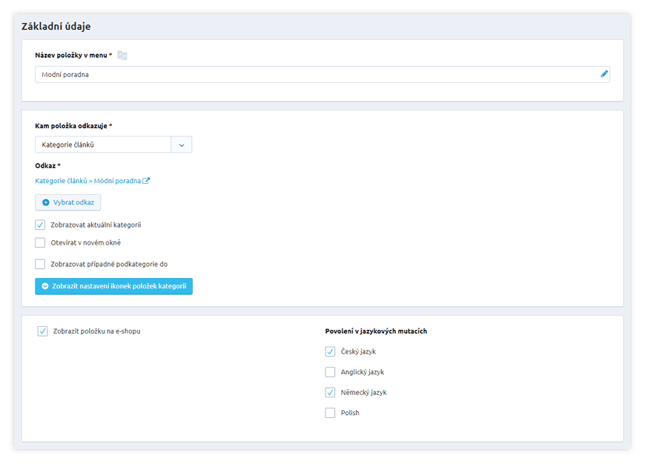Check Zobrazovat případné podkategorie do
The width and height of the screenshot is (645, 464).
[x=40, y=264]
